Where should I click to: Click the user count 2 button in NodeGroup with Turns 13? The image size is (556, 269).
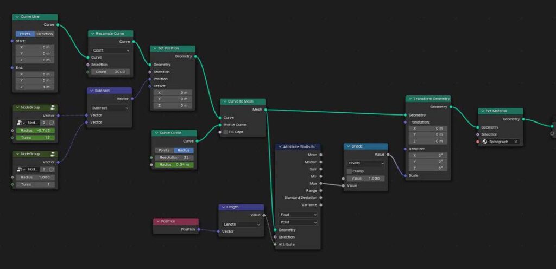pos(44,123)
